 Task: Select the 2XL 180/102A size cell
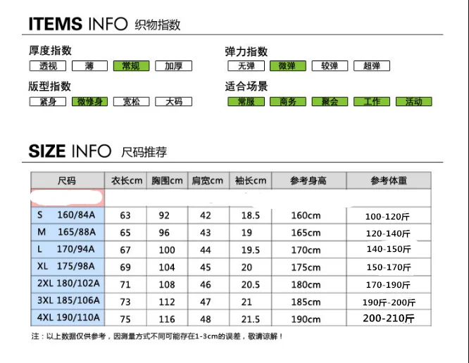(68, 284)
